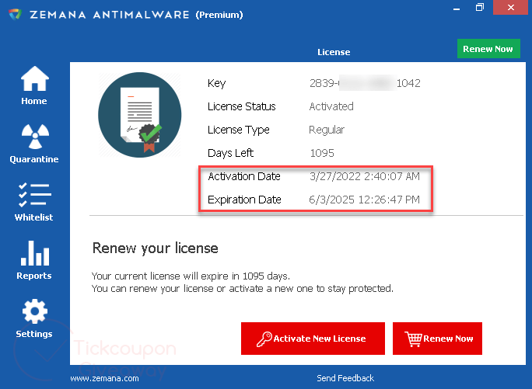This screenshot has width=532, height=389.
Task: Click the Renew your license heading
Action: [156, 248]
